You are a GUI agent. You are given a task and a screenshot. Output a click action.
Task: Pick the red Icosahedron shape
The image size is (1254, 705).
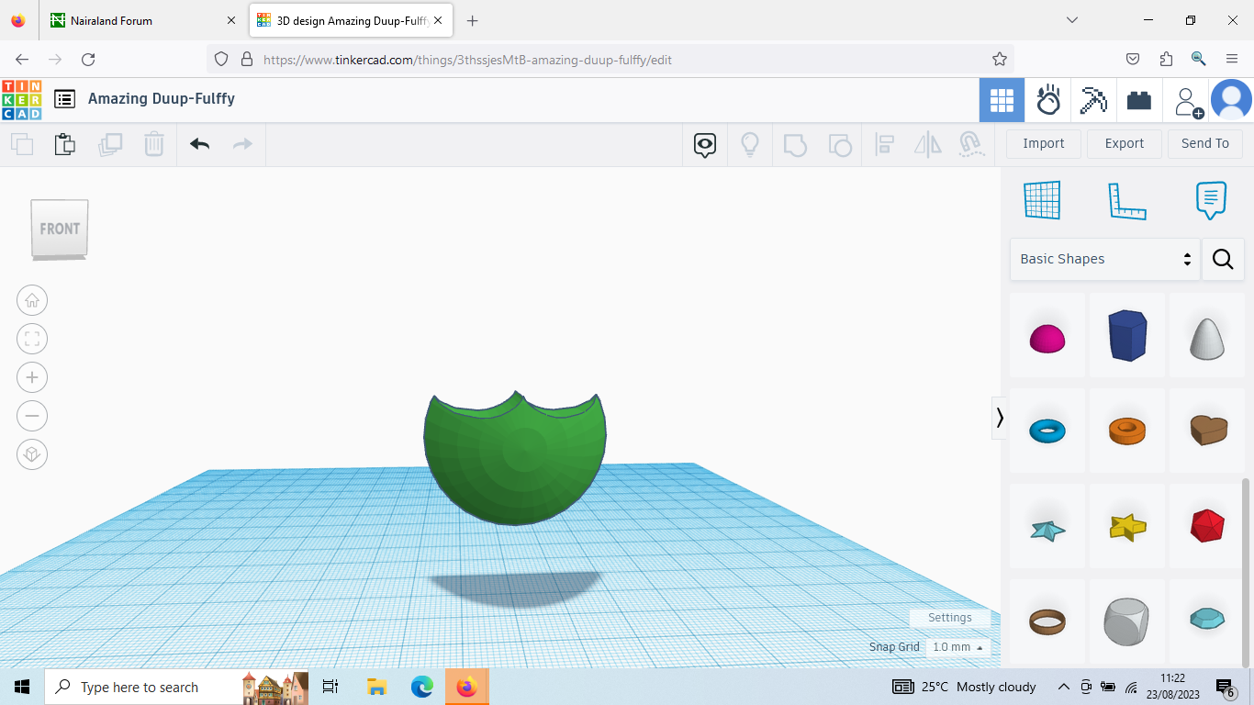1207,525
